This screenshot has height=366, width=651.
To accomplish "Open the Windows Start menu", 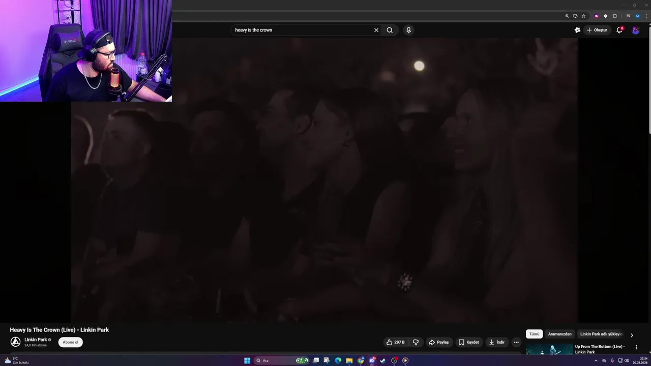I will click(247, 360).
